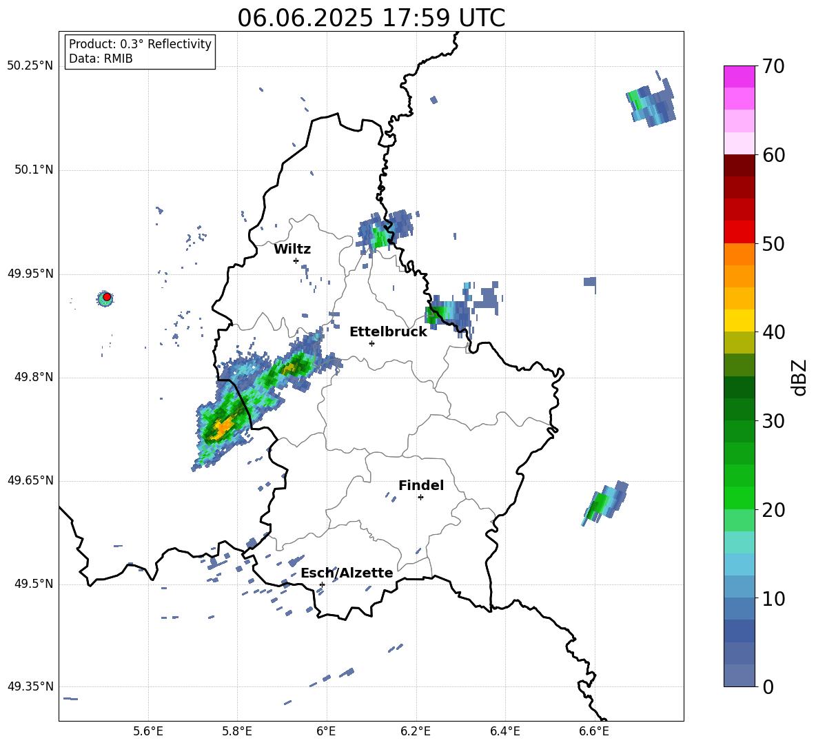Click the Wiltz location cross marker
Screen dimensions: 816x745
tap(296, 261)
